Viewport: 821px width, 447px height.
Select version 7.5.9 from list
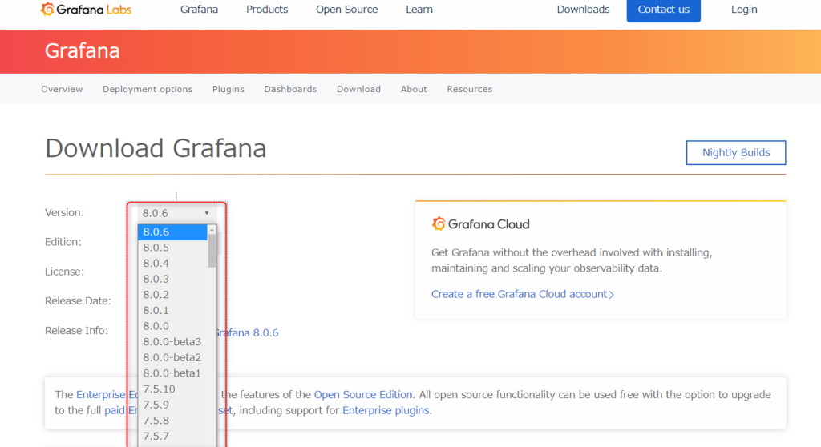(x=172, y=405)
